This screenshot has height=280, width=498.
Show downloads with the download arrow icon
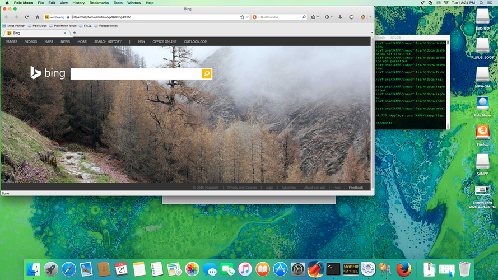[340, 17]
